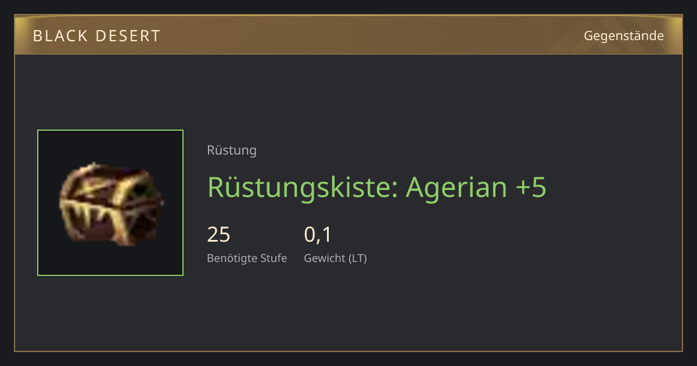Viewport: 697px width, 366px height.
Task: Click the word Rüstungskiste in the title
Action: click(x=303, y=187)
